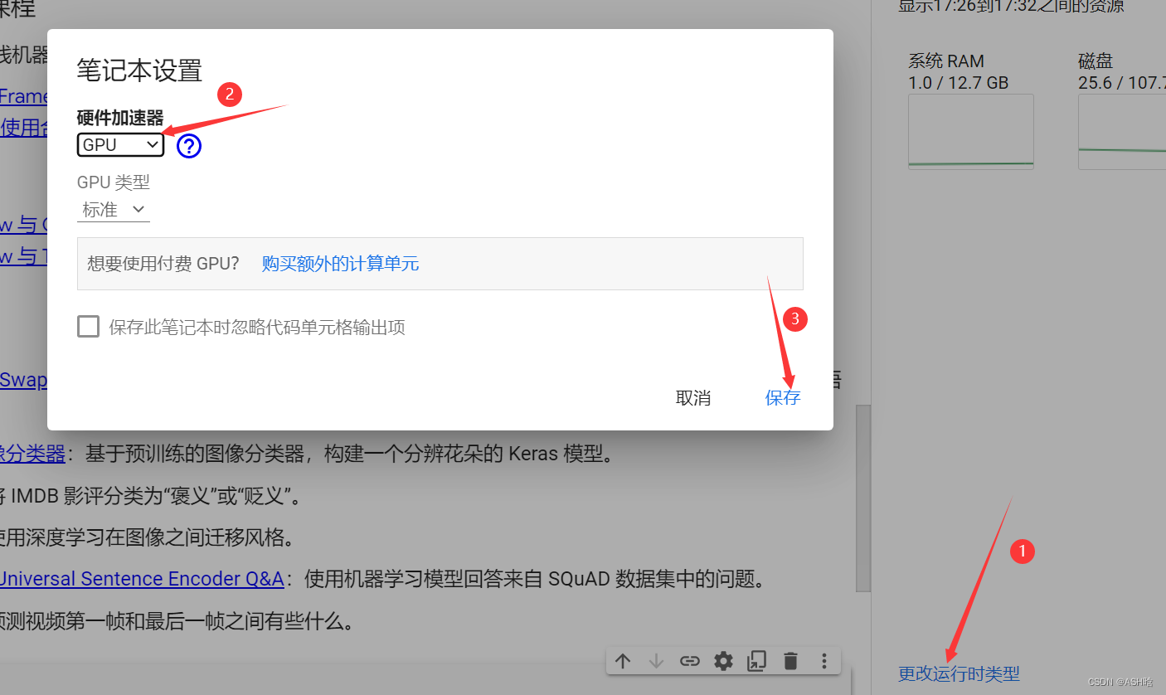Click the 1.0 / 12.7 GB RAM value
This screenshot has height=695, width=1166.
coord(959,83)
